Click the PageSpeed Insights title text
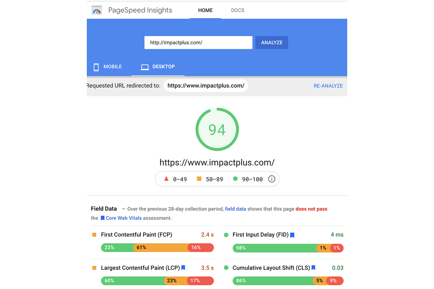434x289 pixels. click(140, 10)
